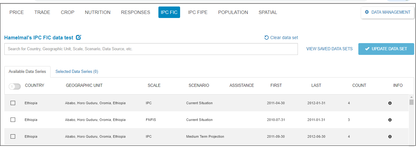Image resolution: width=416 pixels, height=147 pixels.
Task: Check the box for the FNFIS Current Situation row
Action: (x=13, y=120)
